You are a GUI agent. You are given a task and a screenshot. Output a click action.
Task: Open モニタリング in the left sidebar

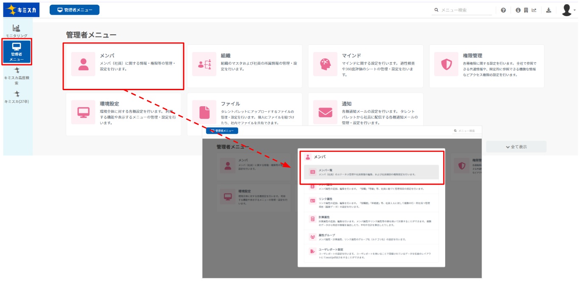(x=17, y=31)
